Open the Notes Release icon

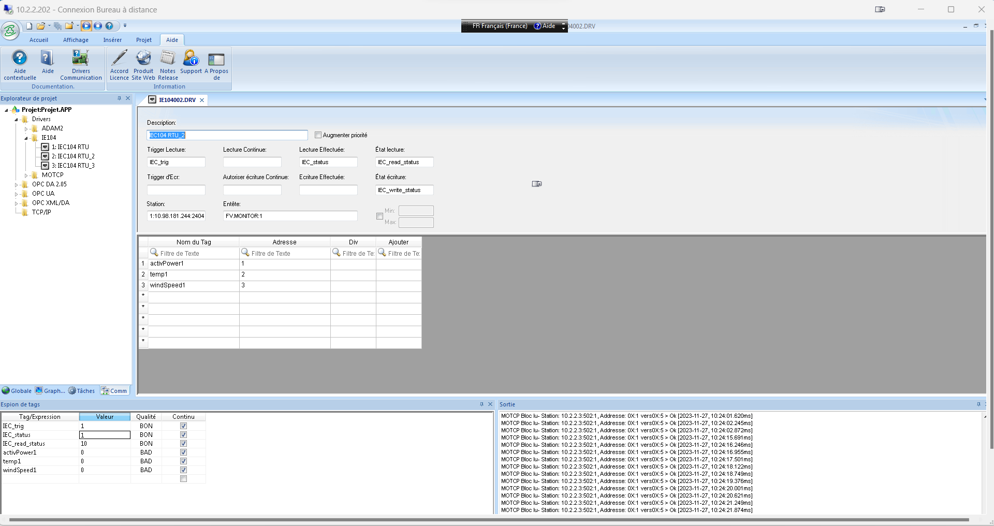(x=168, y=58)
